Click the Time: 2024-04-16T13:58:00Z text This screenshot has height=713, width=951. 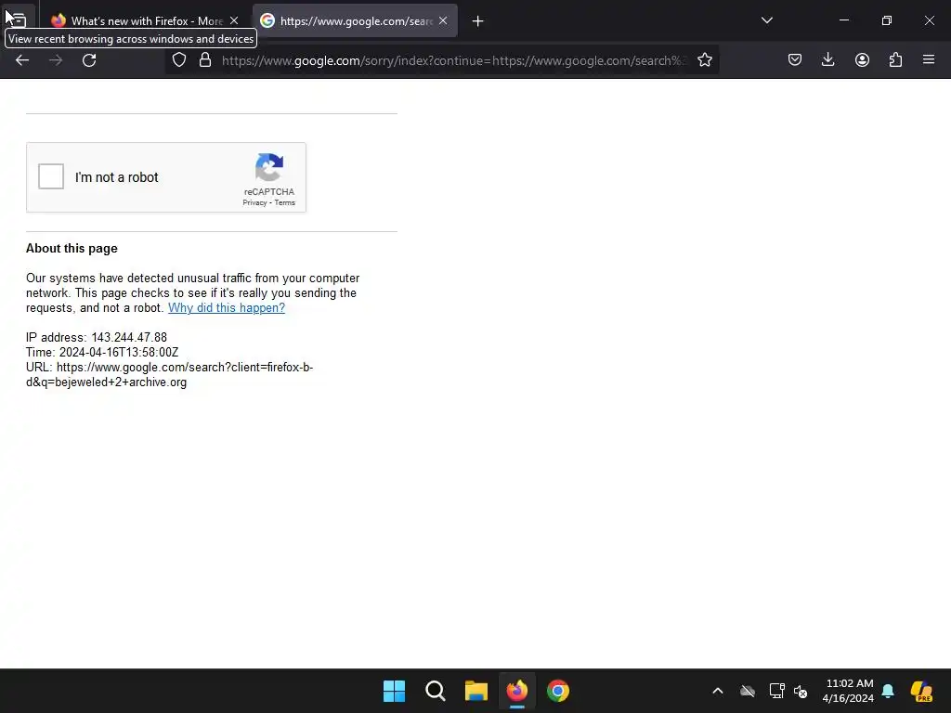pyautogui.click(x=102, y=352)
